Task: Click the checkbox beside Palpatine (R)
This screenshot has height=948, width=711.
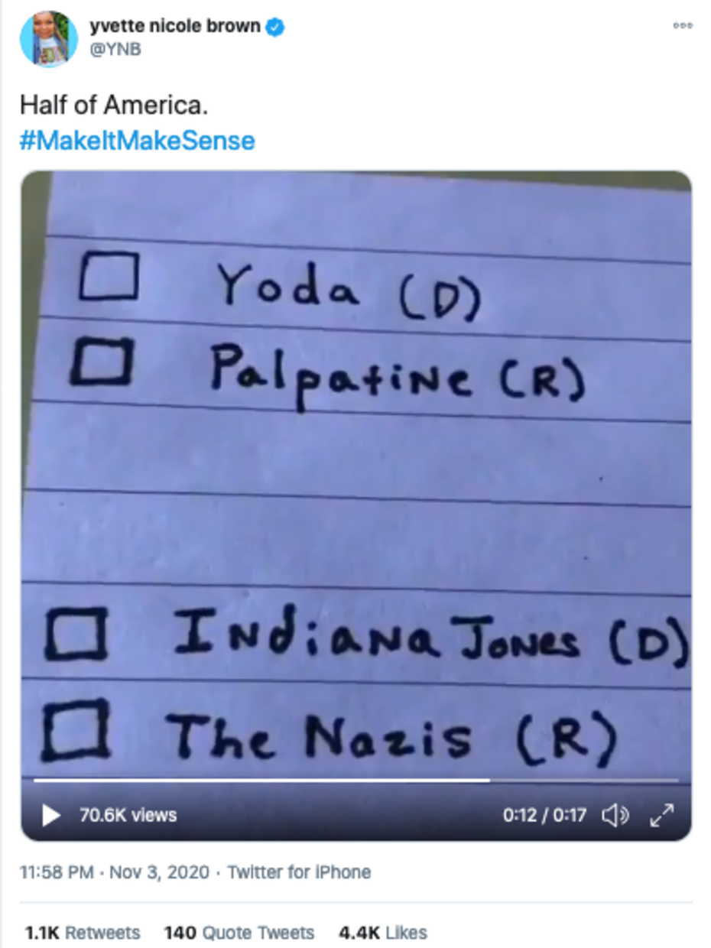Action: (103, 362)
